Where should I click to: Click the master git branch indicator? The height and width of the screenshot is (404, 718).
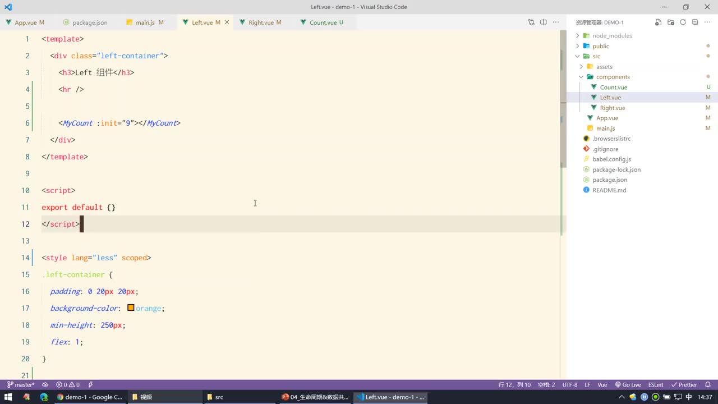[x=21, y=385]
